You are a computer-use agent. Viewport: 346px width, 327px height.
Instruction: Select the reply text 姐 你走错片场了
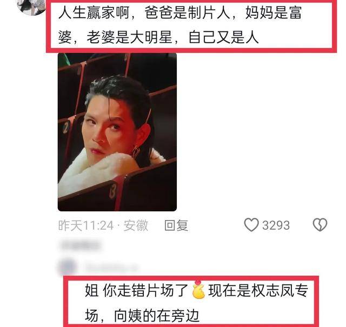pos(137,290)
